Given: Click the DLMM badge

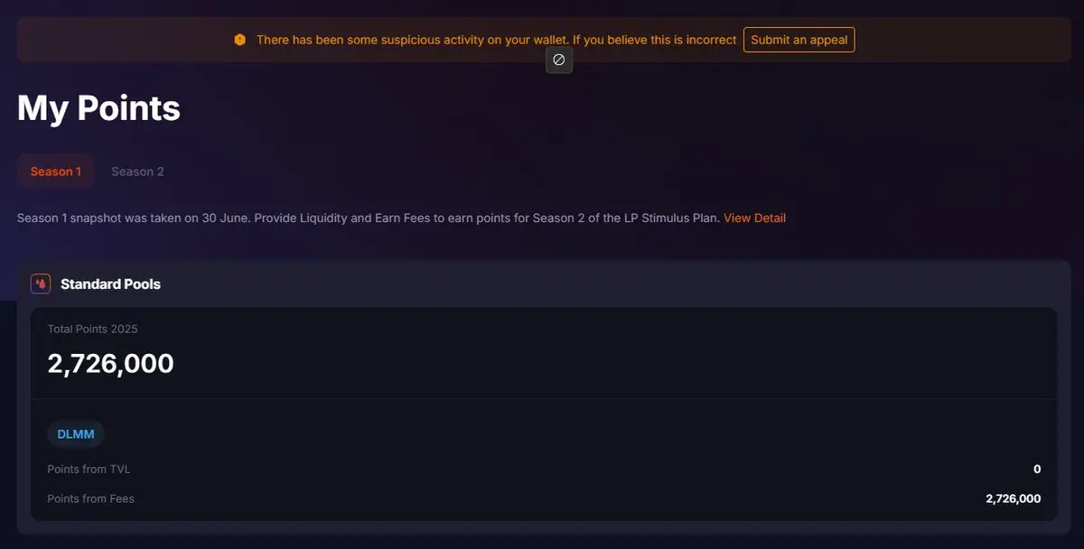Looking at the screenshot, I should tap(76, 434).
